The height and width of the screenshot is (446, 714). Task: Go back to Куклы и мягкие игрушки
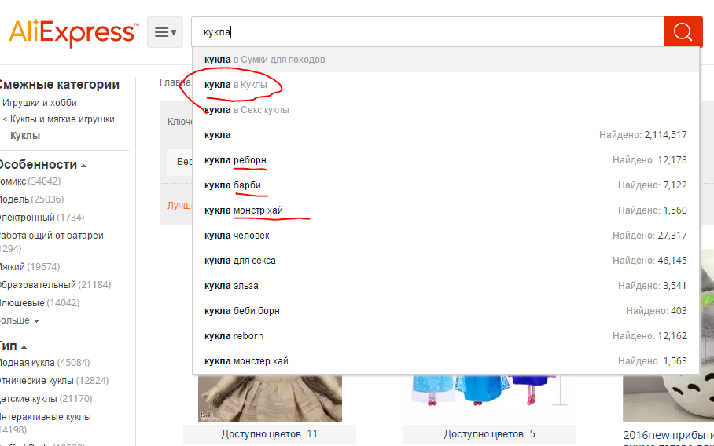[x=62, y=119]
